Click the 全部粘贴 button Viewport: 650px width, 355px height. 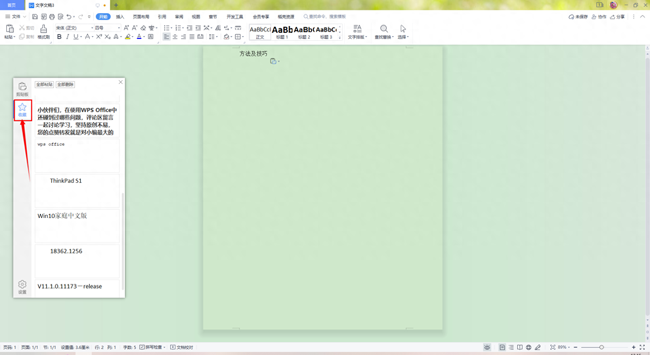44,85
